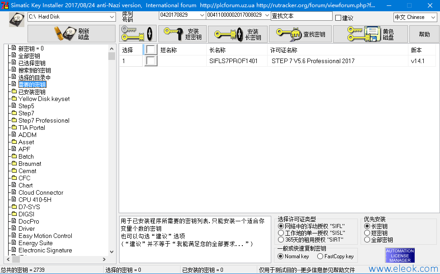Image resolution: width=440 pixels, height=274 pixels.
Task: Click the Cemat folder icon
Action: (14, 170)
